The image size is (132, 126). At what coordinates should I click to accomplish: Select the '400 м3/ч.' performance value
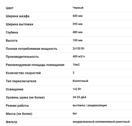79,56
